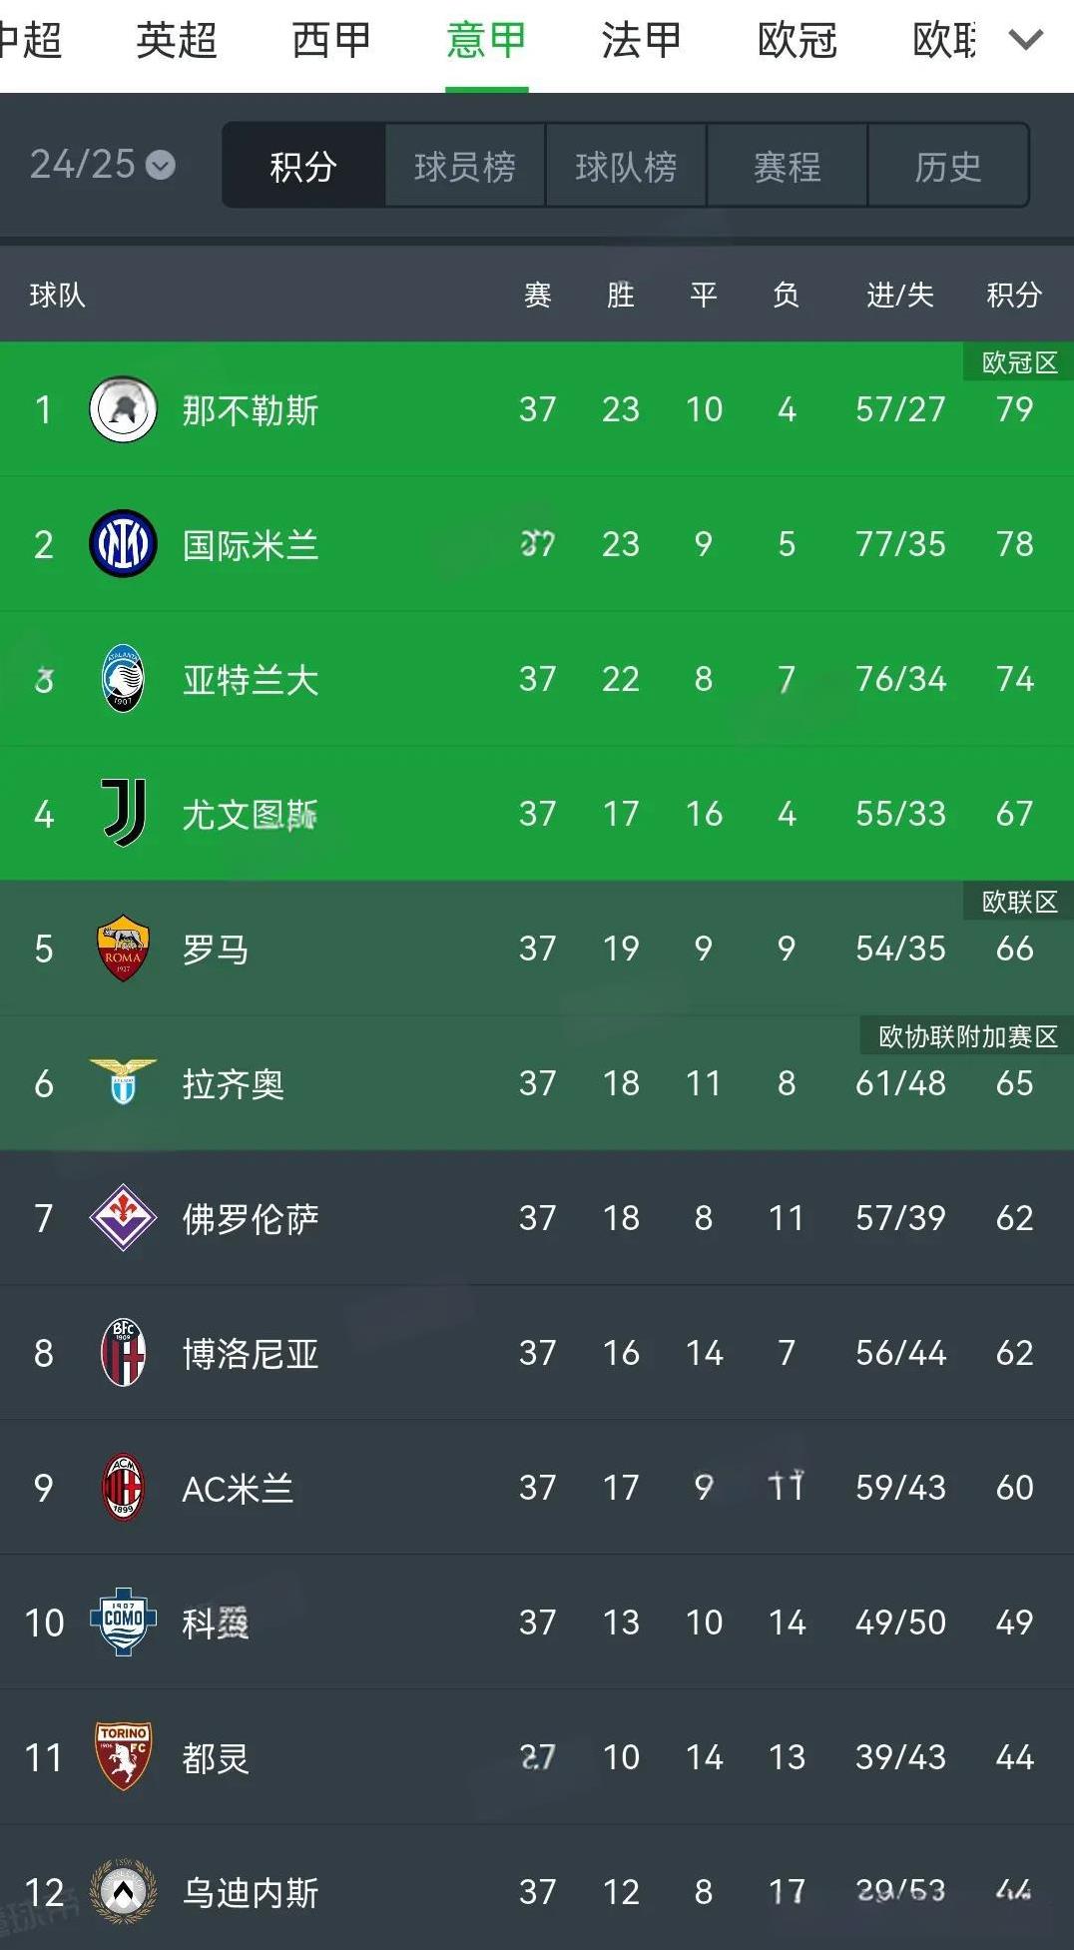This screenshot has height=1950, width=1074.
Task: Open the AC Milan crest icon
Action: pyautogui.click(x=123, y=1487)
